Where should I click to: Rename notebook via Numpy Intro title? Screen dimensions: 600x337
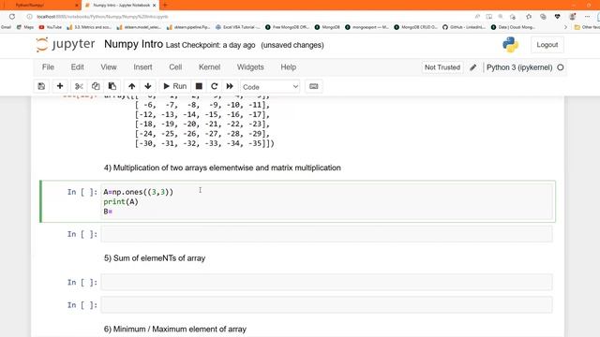coord(133,44)
